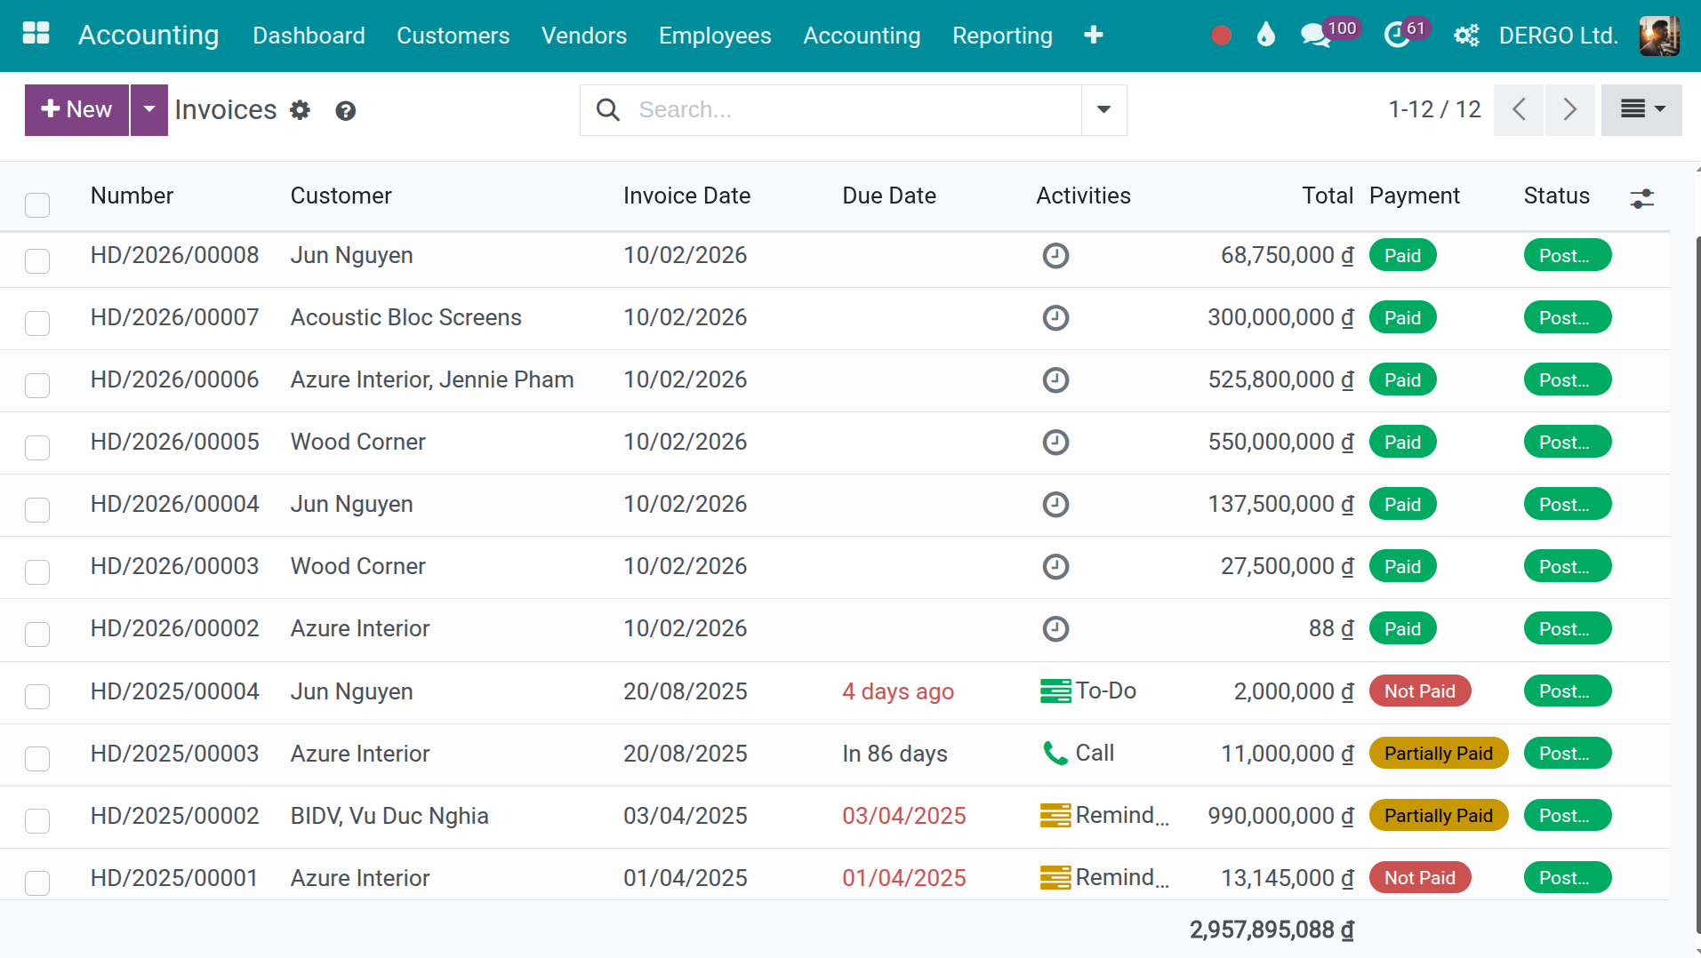Open the search filter options dropdown
Image resolution: width=1701 pixels, height=958 pixels.
tap(1103, 110)
